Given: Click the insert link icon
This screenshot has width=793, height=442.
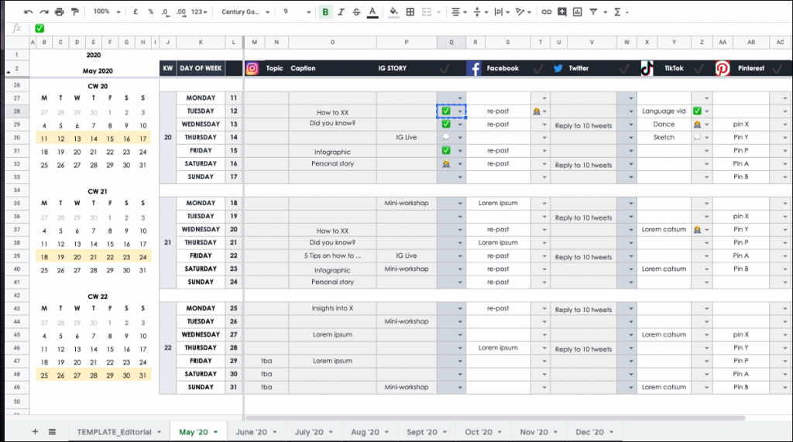Looking at the screenshot, I should click(547, 12).
